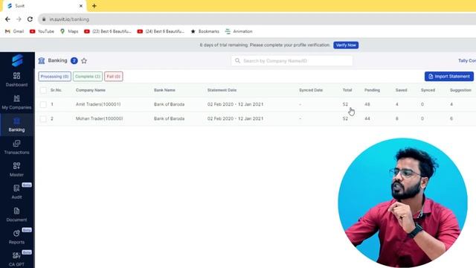
Task: Click pending count 48 in Amit Traders row
Action: tap(367, 104)
